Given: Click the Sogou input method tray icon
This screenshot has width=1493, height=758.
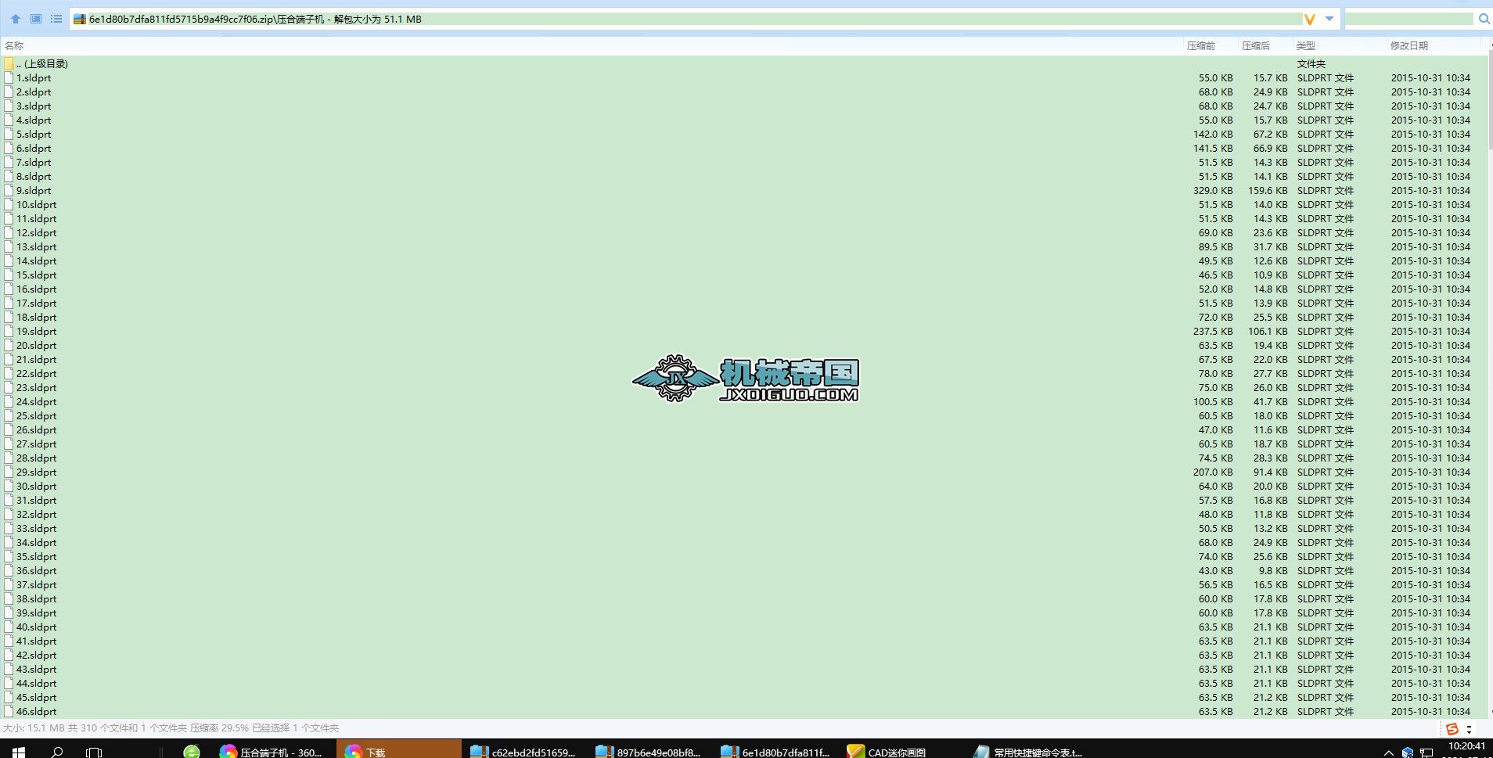Looking at the screenshot, I should (1452, 729).
